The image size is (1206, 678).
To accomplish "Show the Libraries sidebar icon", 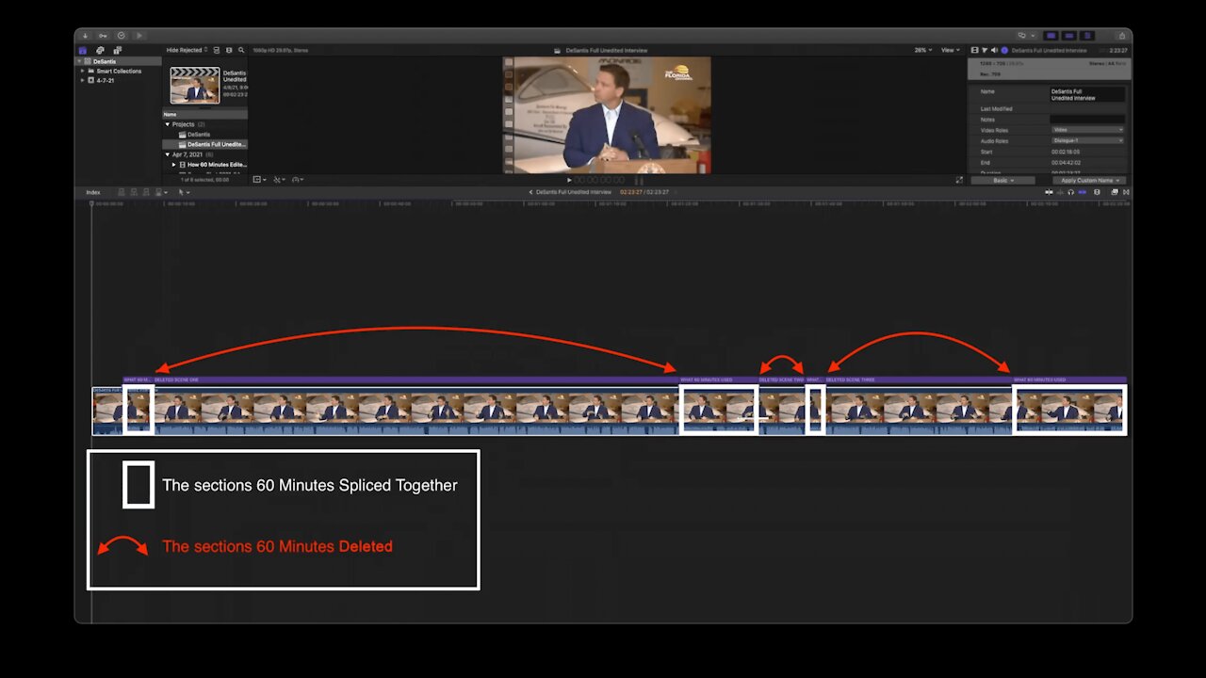I will point(83,50).
